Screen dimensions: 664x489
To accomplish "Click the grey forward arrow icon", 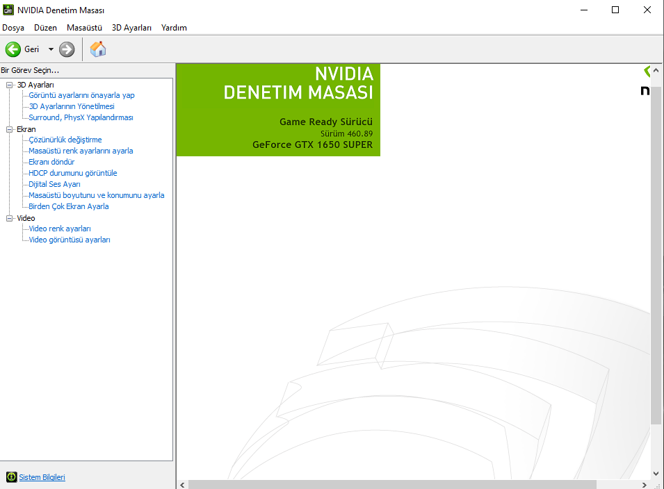I will click(67, 49).
